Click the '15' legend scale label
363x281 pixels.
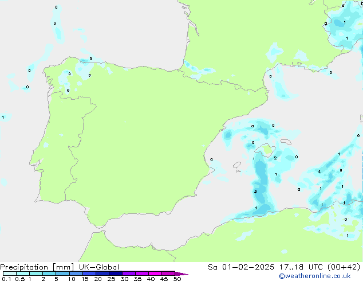point(85,279)
